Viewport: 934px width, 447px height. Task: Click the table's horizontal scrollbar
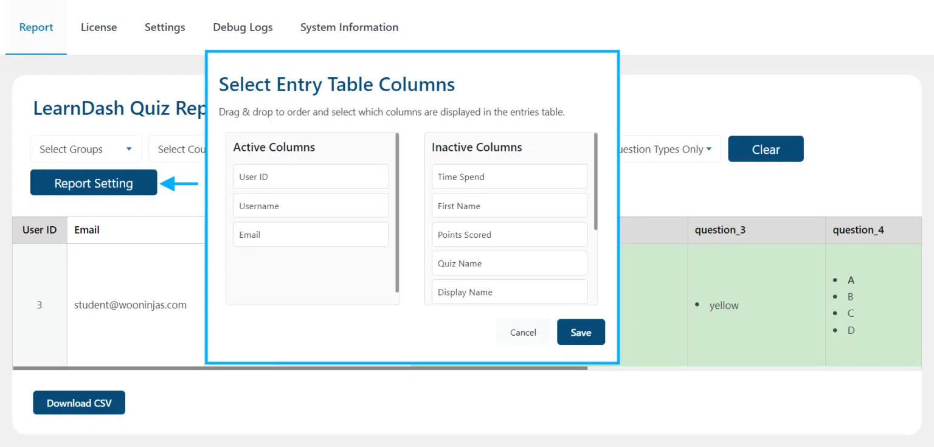[300, 368]
